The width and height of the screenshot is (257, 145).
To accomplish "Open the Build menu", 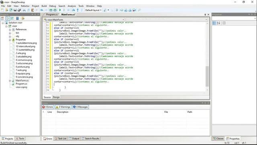I will (x=44, y=6).
